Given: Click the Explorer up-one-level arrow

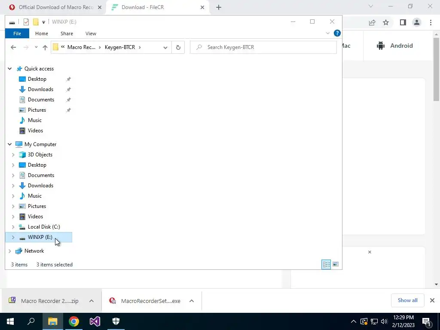Looking at the screenshot, I should 45,47.
